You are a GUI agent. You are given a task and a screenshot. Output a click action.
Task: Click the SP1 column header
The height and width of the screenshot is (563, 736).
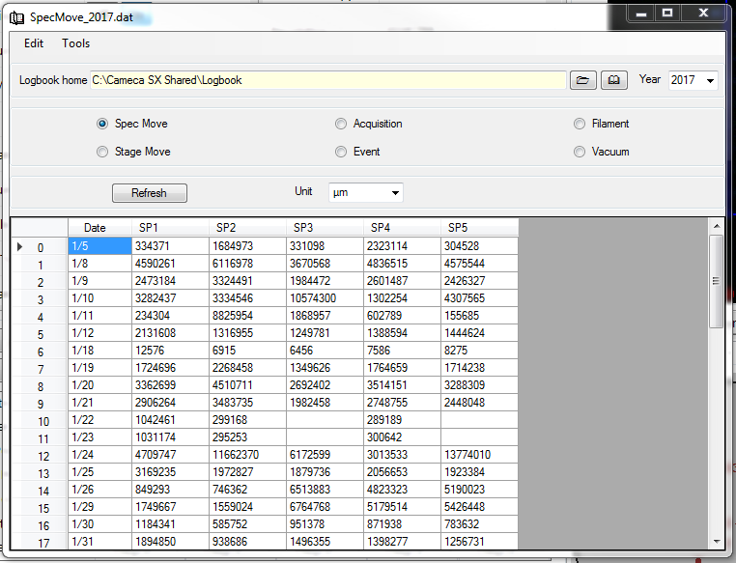pyautogui.click(x=170, y=227)
